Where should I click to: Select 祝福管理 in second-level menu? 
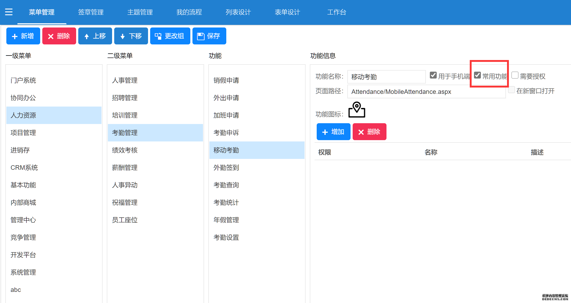click(155, 203)
